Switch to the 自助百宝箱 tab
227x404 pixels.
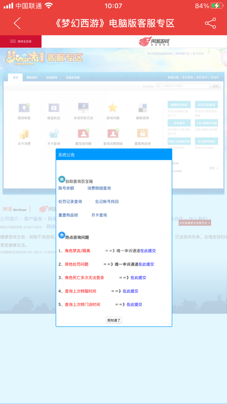click(x=73, y=77)
